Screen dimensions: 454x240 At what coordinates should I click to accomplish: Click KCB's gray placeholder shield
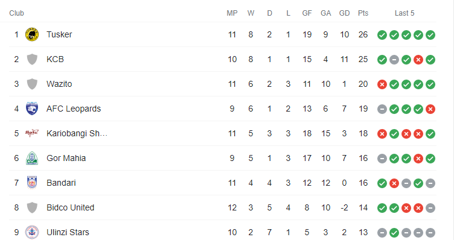point(32,59)
